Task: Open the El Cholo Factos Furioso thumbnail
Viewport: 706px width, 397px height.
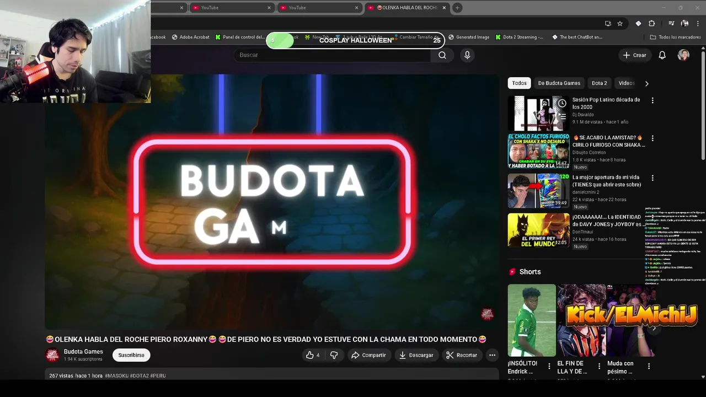Action: point(538,151)
